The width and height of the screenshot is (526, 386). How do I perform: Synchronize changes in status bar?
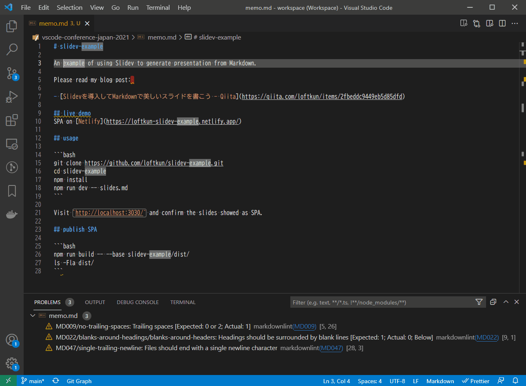pos(56,381)
